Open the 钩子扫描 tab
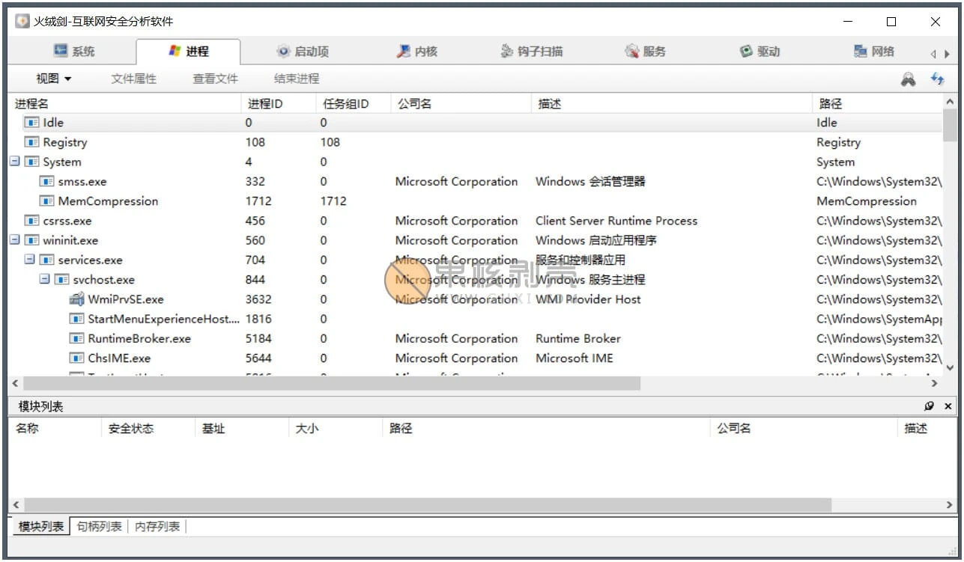This screenshot has height=562, width=964. point(531,51)
